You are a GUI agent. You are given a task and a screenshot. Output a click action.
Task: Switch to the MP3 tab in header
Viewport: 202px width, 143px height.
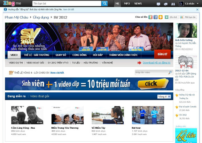pos(127,3)
